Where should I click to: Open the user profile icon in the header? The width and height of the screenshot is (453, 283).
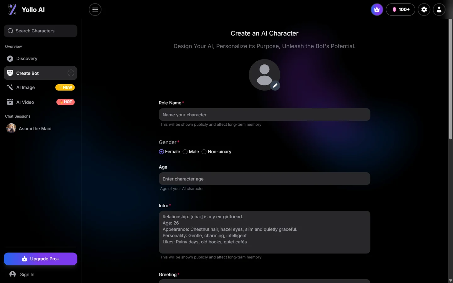click(x=439, y=9)
